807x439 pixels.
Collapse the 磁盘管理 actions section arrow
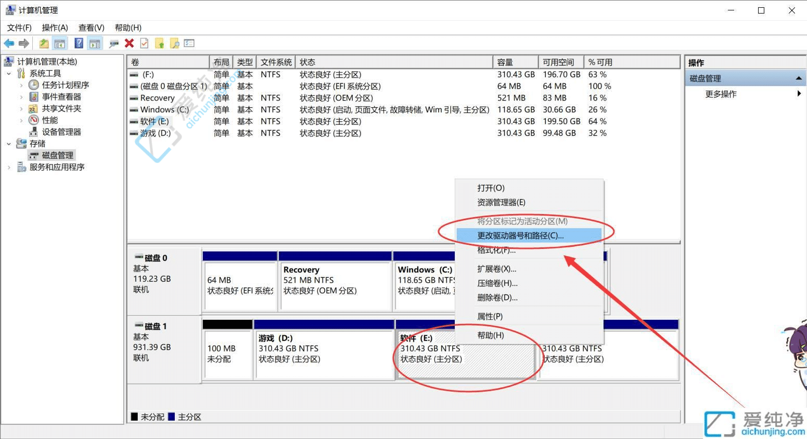[x=798, y=79]
